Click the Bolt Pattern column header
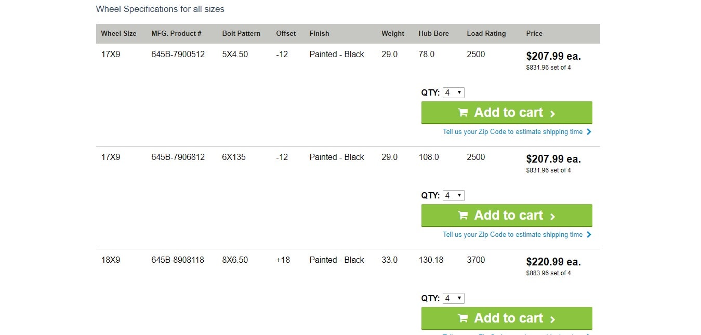This screenshot has width=701, height=335. pyautogui.click(x=241, y=33)
